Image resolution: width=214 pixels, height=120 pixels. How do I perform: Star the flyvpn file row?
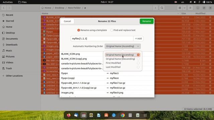coord(210,32)
